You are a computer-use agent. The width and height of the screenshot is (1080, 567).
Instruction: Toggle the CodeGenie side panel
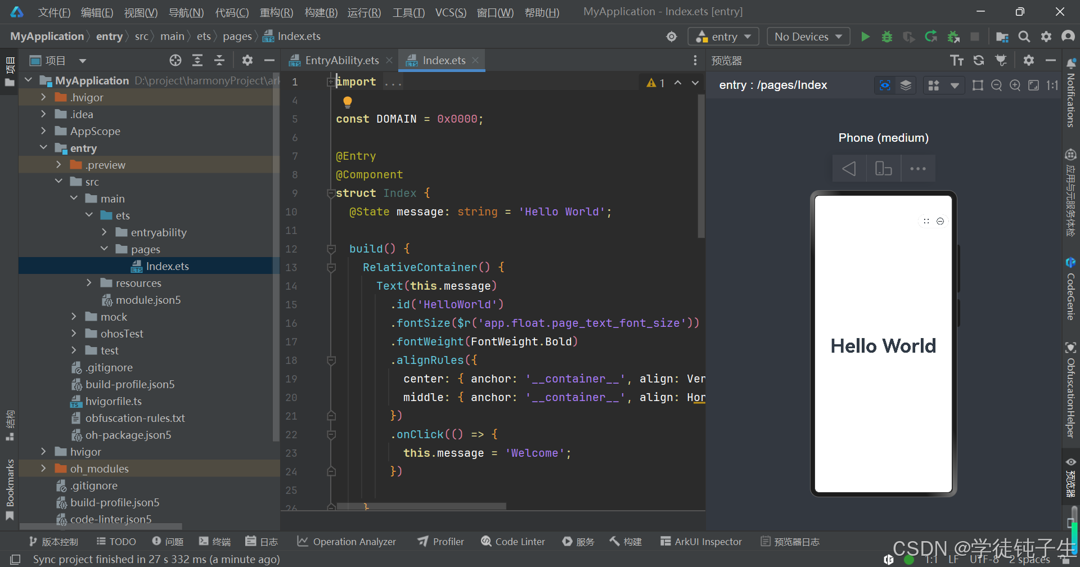(x=1071, y=289)
